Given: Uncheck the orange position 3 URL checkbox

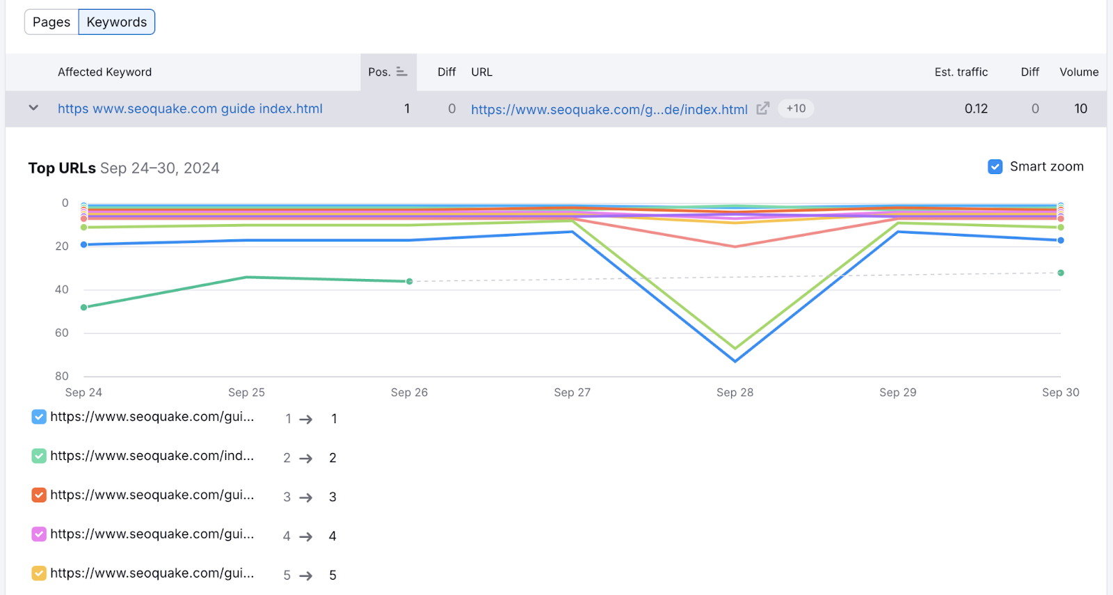Looking at the screenshot, I should coord(39,495).
